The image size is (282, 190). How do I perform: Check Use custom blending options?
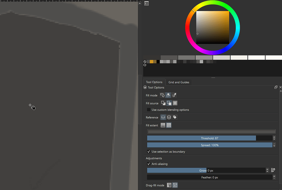coord(149,110)
